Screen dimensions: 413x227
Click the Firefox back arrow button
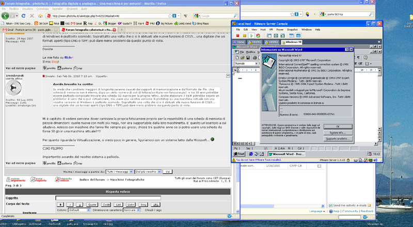[x=5, y=16]
